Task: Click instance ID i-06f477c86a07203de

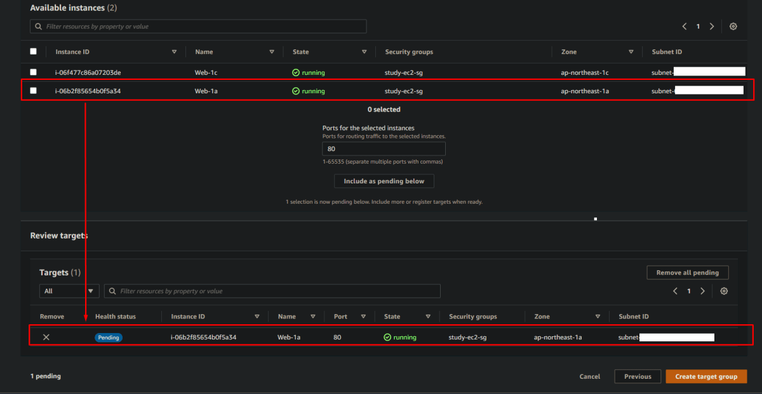Action: coord(88,72)
